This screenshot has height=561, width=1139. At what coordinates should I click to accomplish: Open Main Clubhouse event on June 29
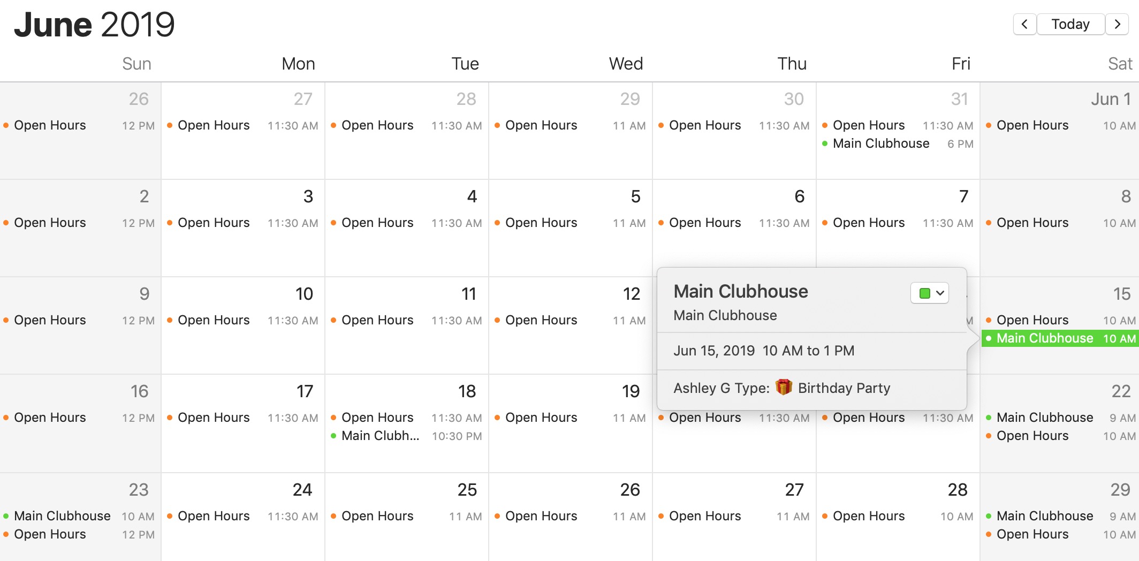(x=1044, y=516)
